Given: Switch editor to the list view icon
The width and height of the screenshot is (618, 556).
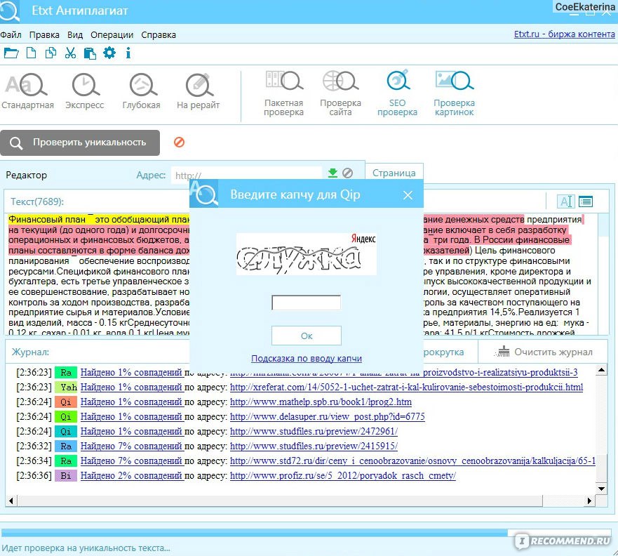Looking at the screenshot, I should click(x=586, y=201).
